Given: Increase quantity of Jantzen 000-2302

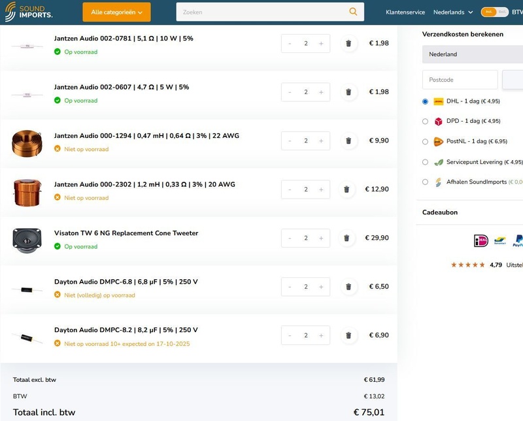Looking at the screenshot, I should [321, 190].
